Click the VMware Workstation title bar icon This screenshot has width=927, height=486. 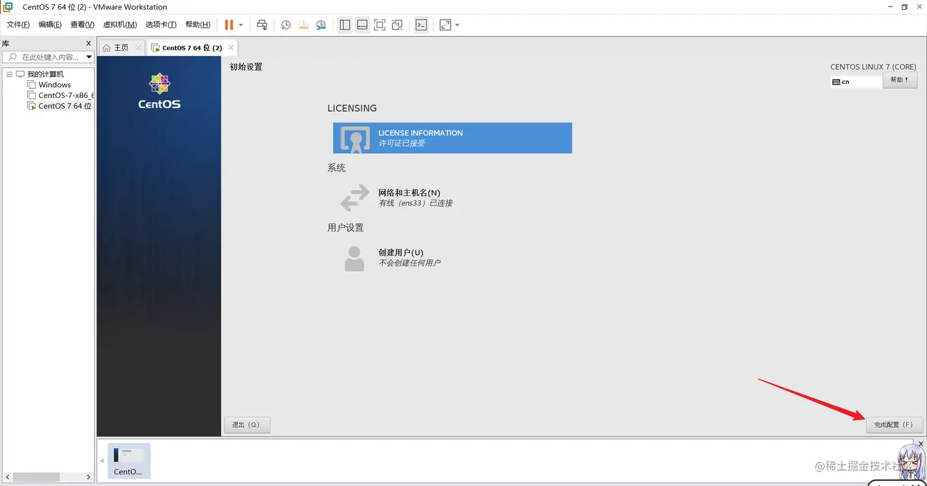point(8,7)
